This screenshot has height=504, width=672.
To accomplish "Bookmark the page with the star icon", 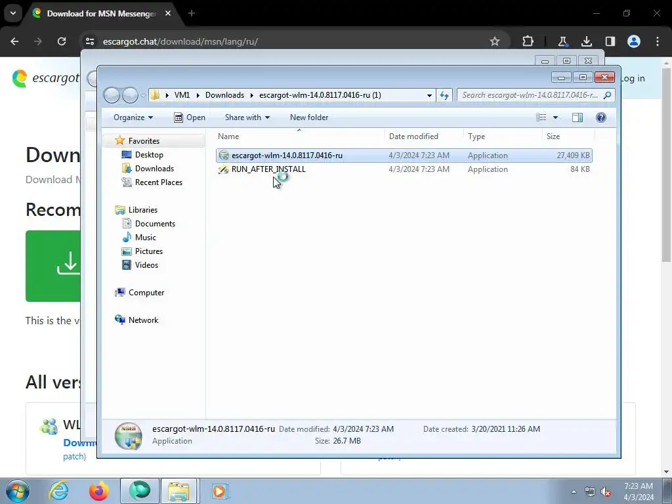I will (495, 41).
